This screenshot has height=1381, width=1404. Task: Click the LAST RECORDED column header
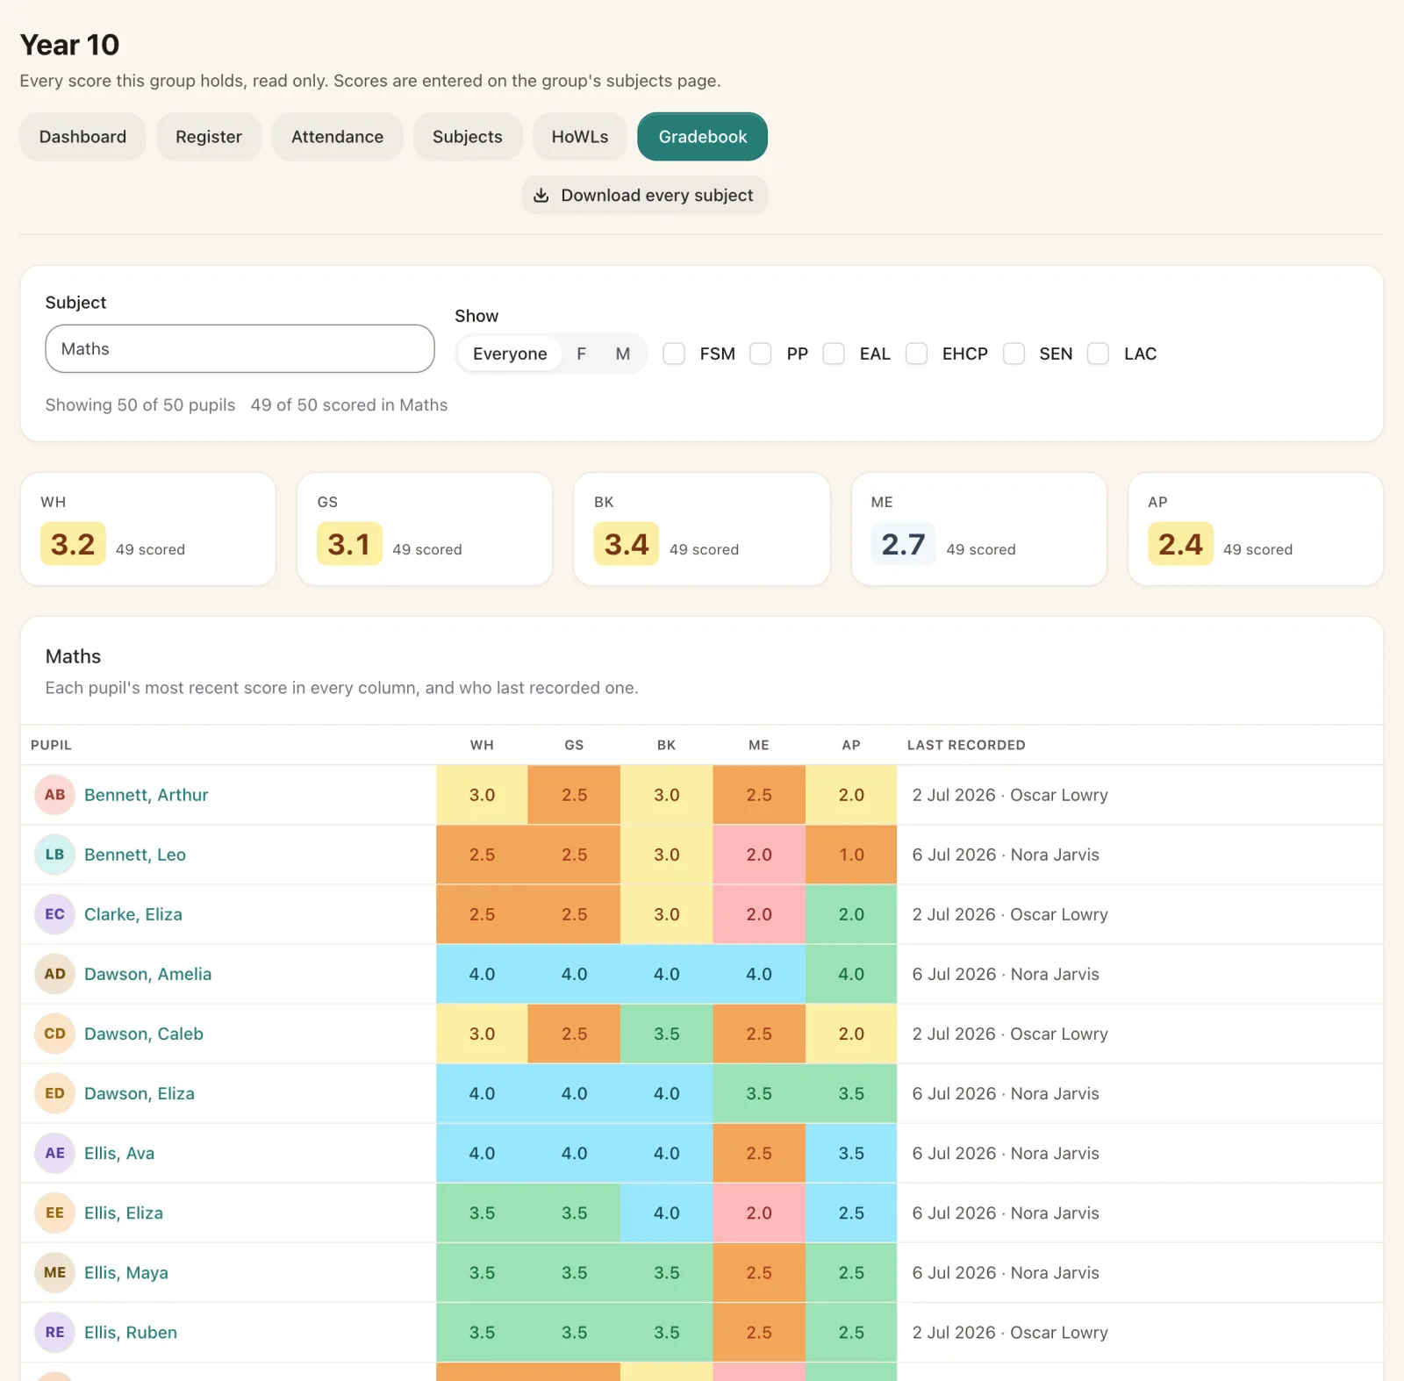[x=966, y=745]
